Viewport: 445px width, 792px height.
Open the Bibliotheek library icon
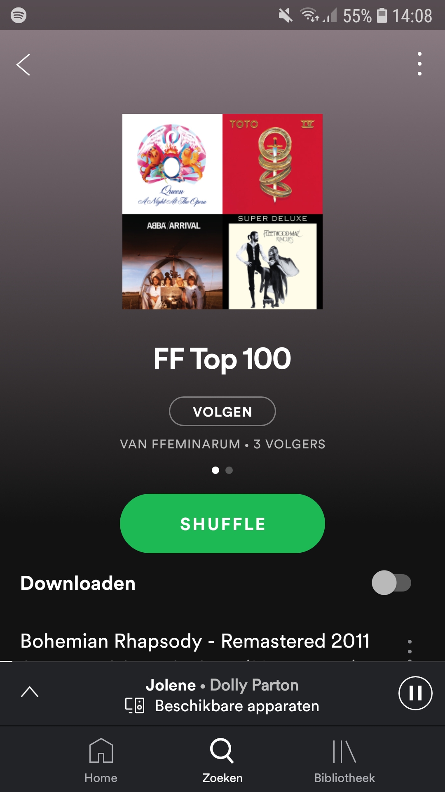[344, 751]
